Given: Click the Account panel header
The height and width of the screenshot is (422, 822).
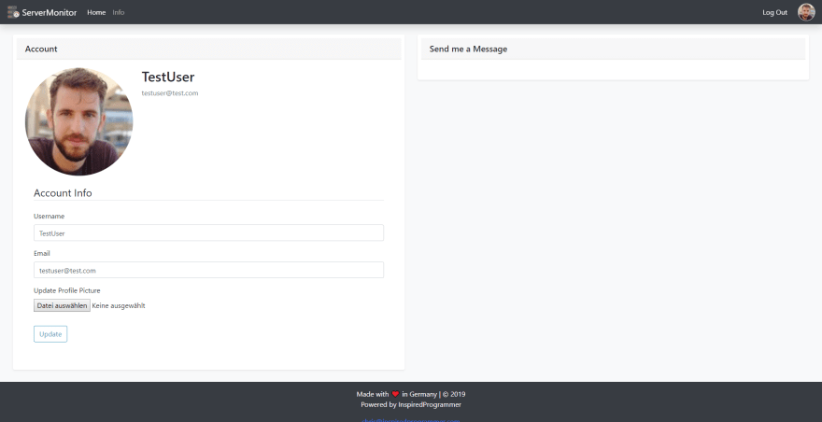Looking at the screenshot, I should [x=208, y=49].
